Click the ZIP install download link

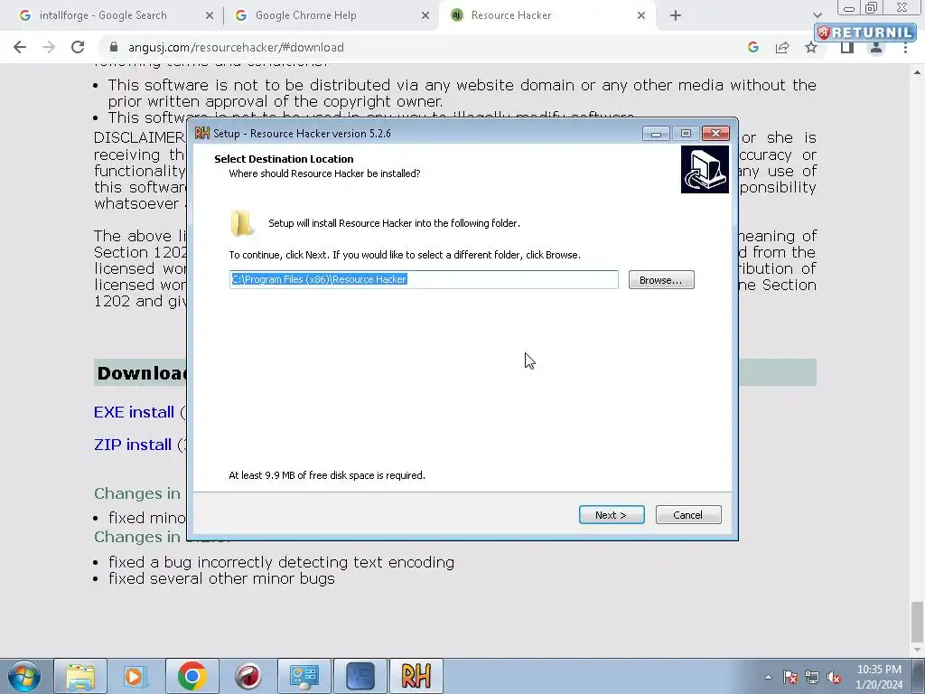coord(133,445)
